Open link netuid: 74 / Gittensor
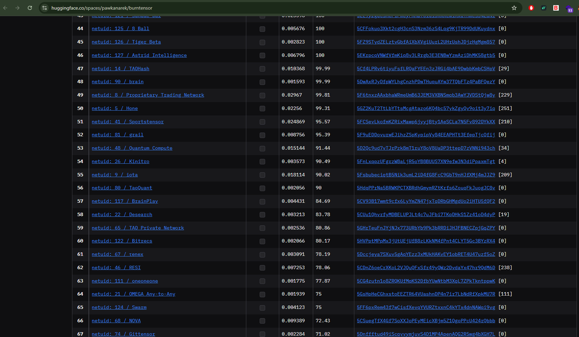Image resolution: width=579 pixels, height=337 pixels. 124,334
